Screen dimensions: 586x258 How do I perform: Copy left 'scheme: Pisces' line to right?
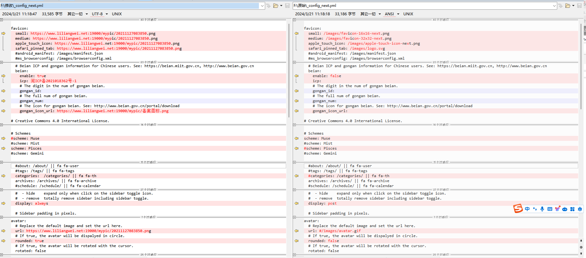pos(3,148)
